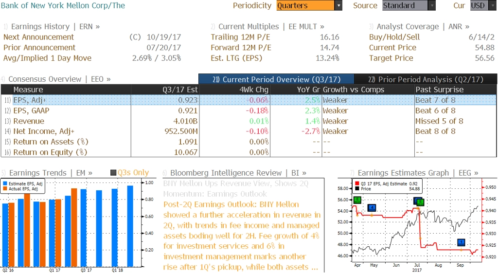Click Prior Announcement date 07/20/17

pyautogui.click(x=163, y=48)
